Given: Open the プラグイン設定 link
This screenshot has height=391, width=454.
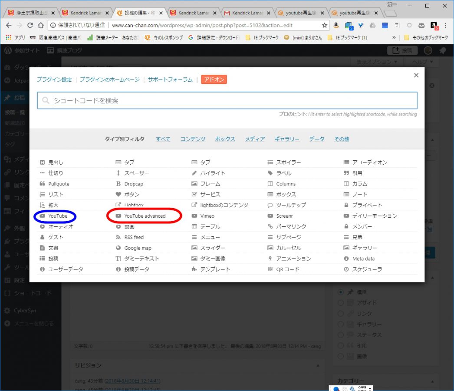Looking at the screenshot, I should (x=54, y=80).
